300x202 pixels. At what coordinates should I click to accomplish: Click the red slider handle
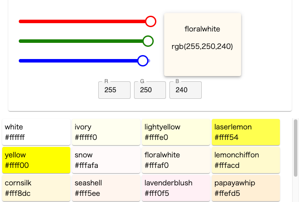tap(151, 21)
